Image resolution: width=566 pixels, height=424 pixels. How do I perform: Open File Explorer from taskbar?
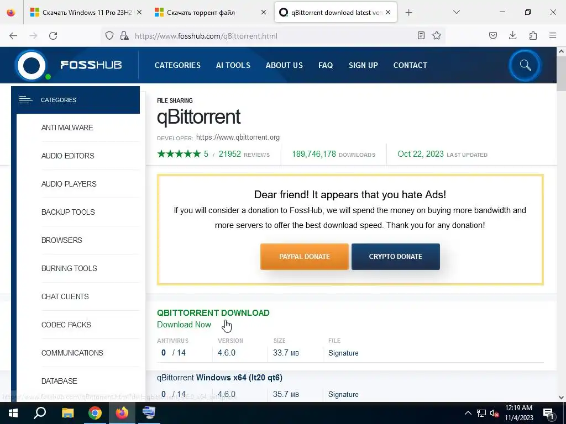click(67, 413)
